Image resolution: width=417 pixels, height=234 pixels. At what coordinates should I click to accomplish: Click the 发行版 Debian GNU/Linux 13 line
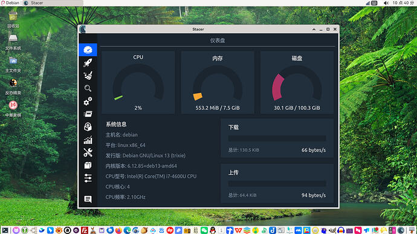(146, 155)
